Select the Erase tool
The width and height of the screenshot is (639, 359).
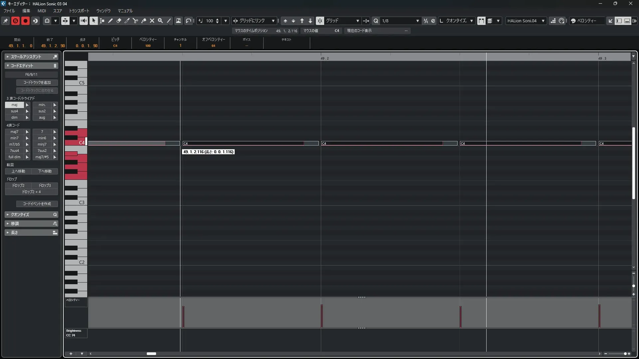[119, 21]
